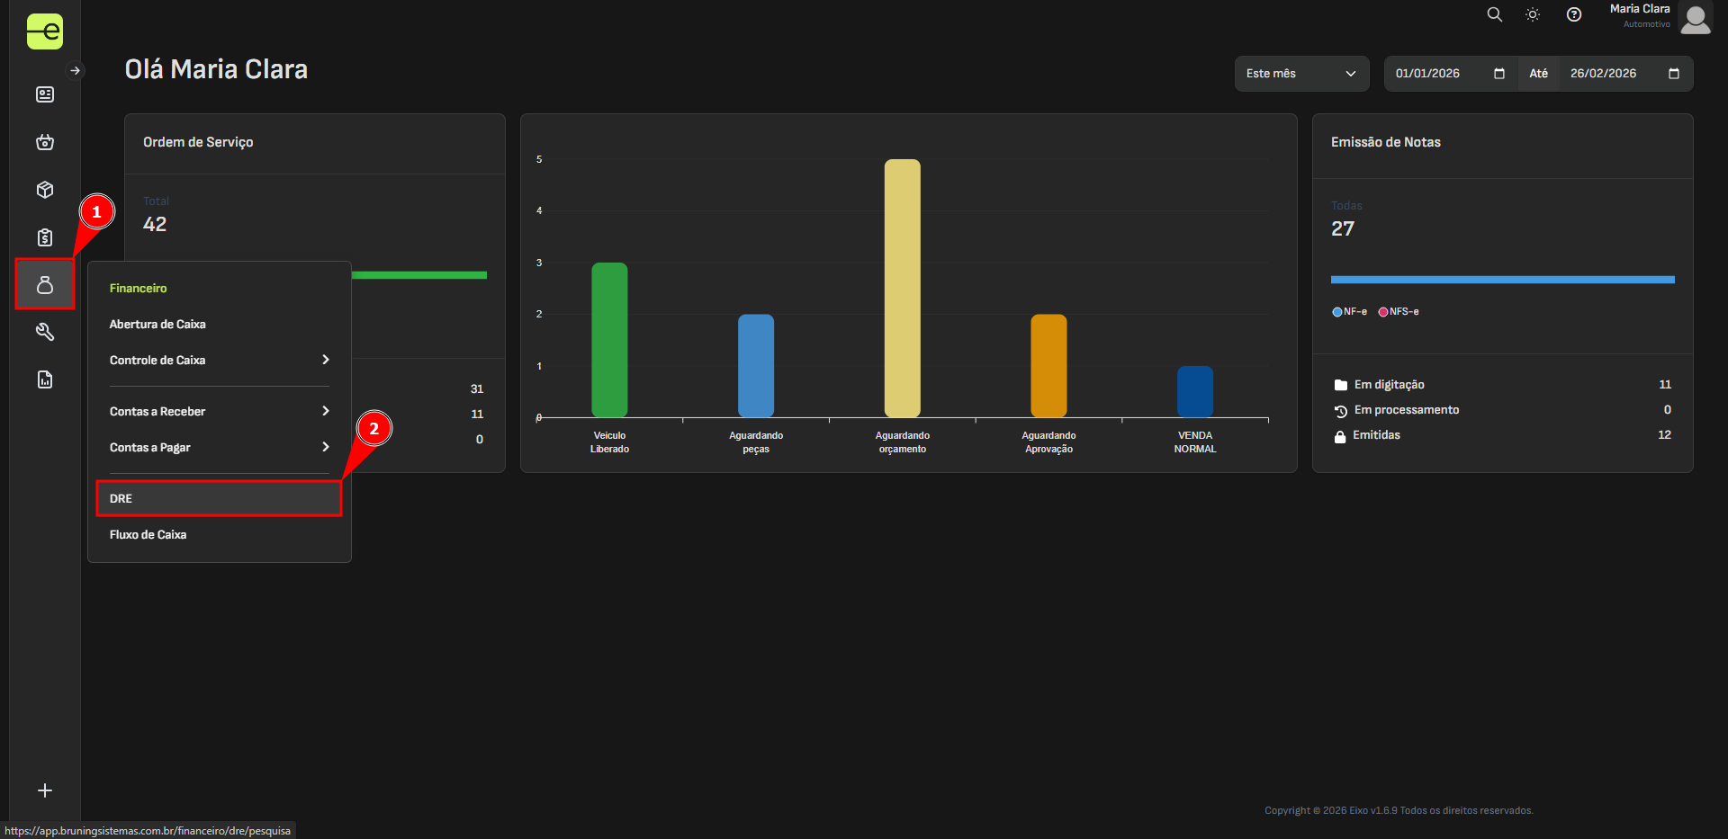
Task: Open the package box sidebar icon
Action: coord(45,190)
